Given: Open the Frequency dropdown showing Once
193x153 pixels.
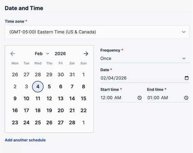Looking at the screenshot, I should pyautogui.click(x=145, y=58).
